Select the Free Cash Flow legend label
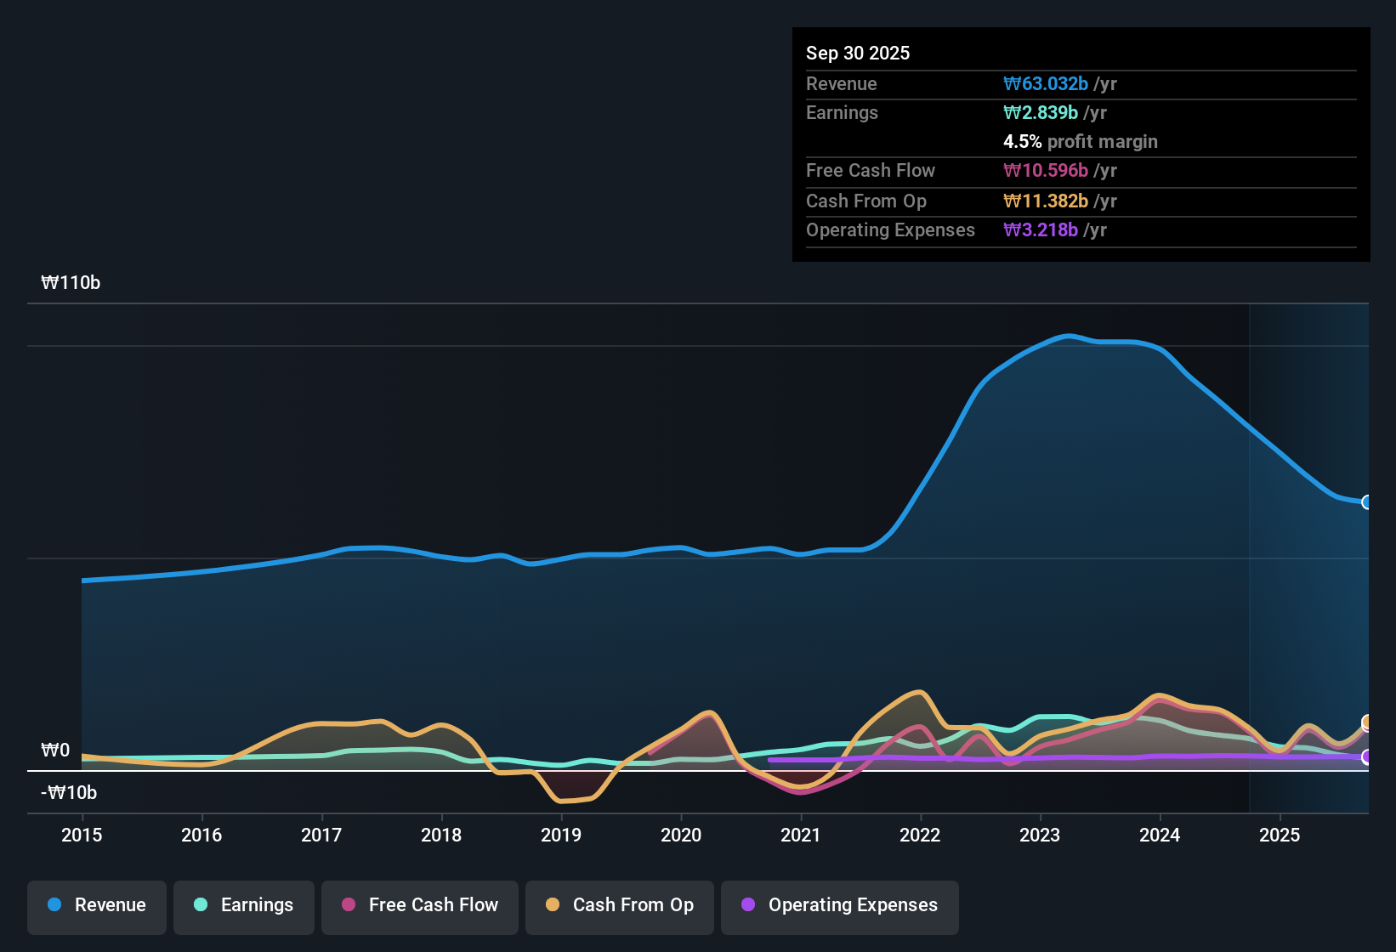This screenshot has width=1396, height=952. tap(434, 905)
